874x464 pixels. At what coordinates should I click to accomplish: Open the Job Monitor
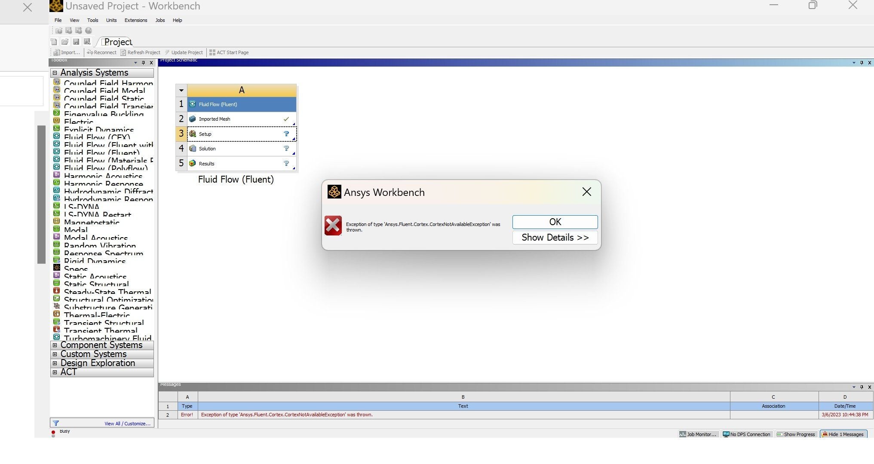point(698,434)
